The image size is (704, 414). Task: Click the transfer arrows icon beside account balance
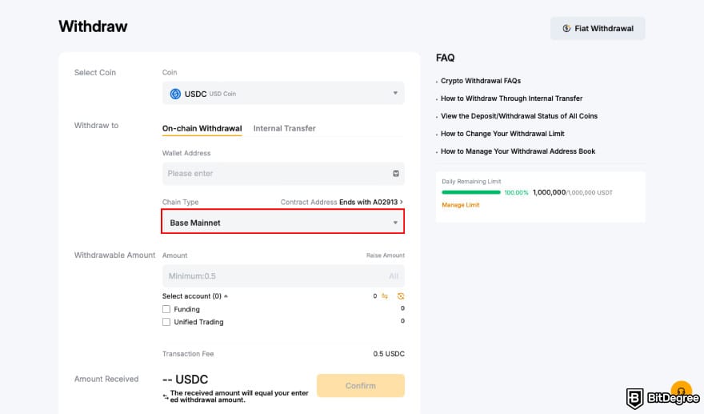coord(385,295)
